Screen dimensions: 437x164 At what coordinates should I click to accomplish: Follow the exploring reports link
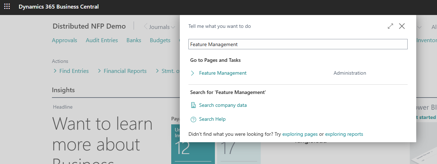pos(344,134)
